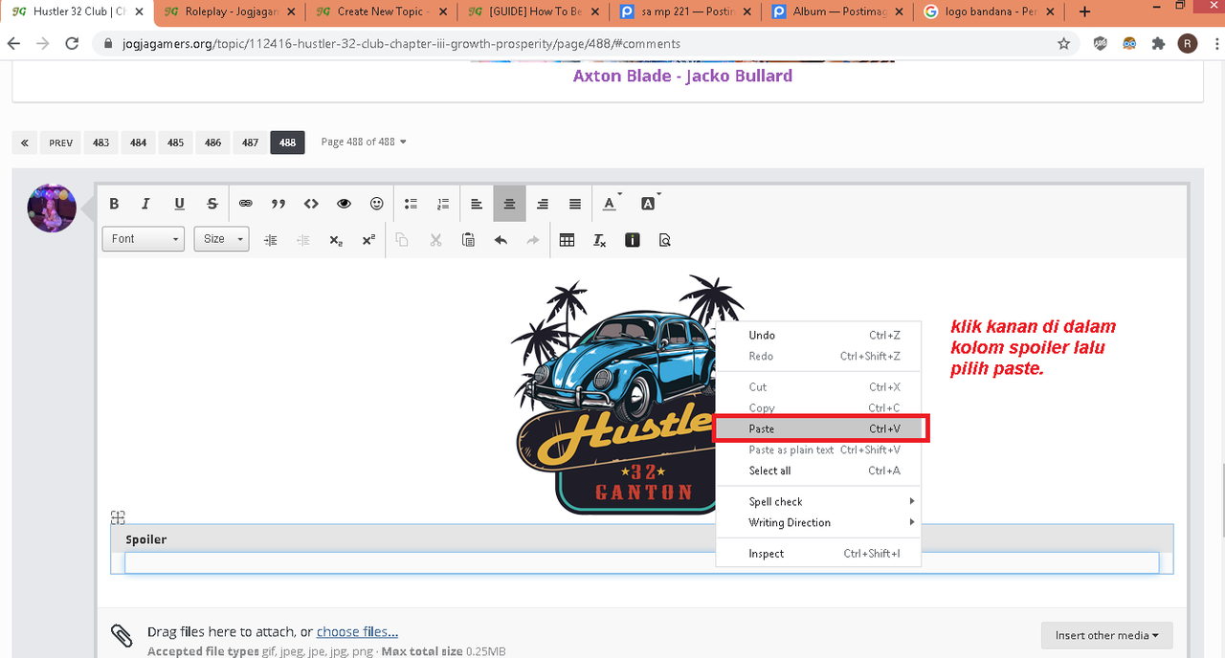Bookmark this page with star
The height and width of the screenshot is (658, 1225).
(1063, 44)
